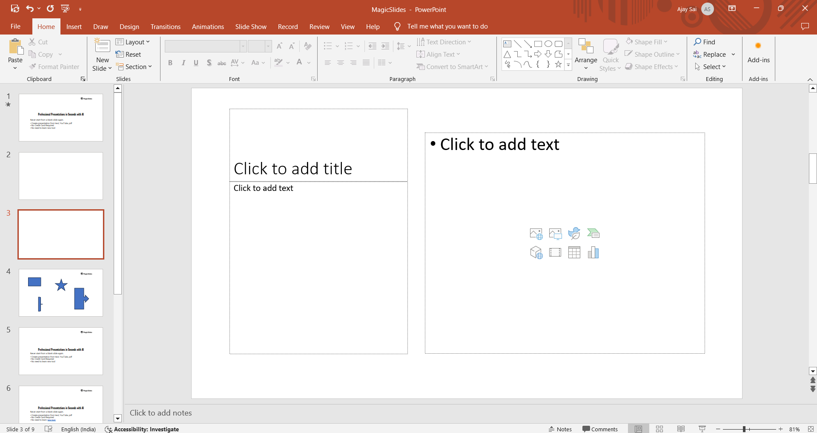
Task: Click the Paste clipboard icon
Action: tap(15, 47)
